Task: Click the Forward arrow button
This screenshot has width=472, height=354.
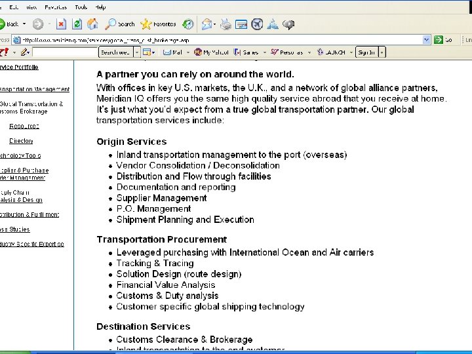Action: tap(38, 24)
